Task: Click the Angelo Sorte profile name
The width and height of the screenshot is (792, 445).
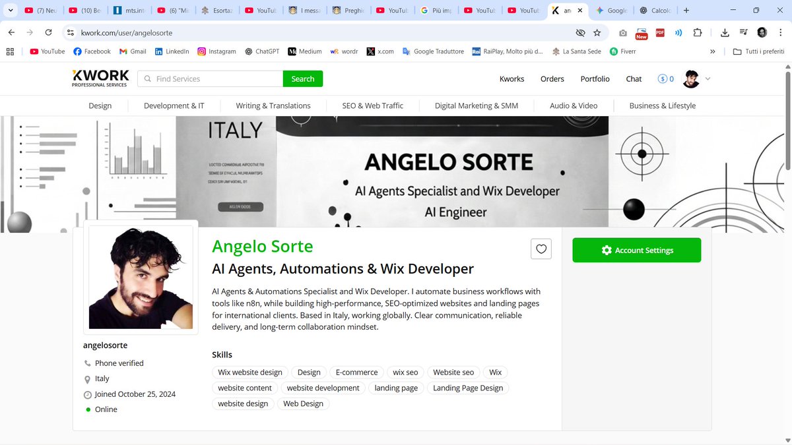Action: click(263, 247)
